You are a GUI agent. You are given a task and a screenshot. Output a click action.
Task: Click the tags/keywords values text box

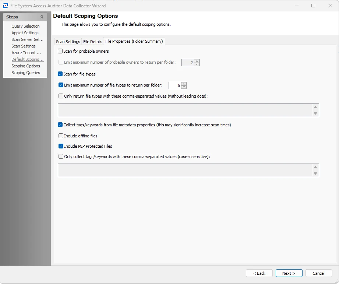[x=185, y=170]
